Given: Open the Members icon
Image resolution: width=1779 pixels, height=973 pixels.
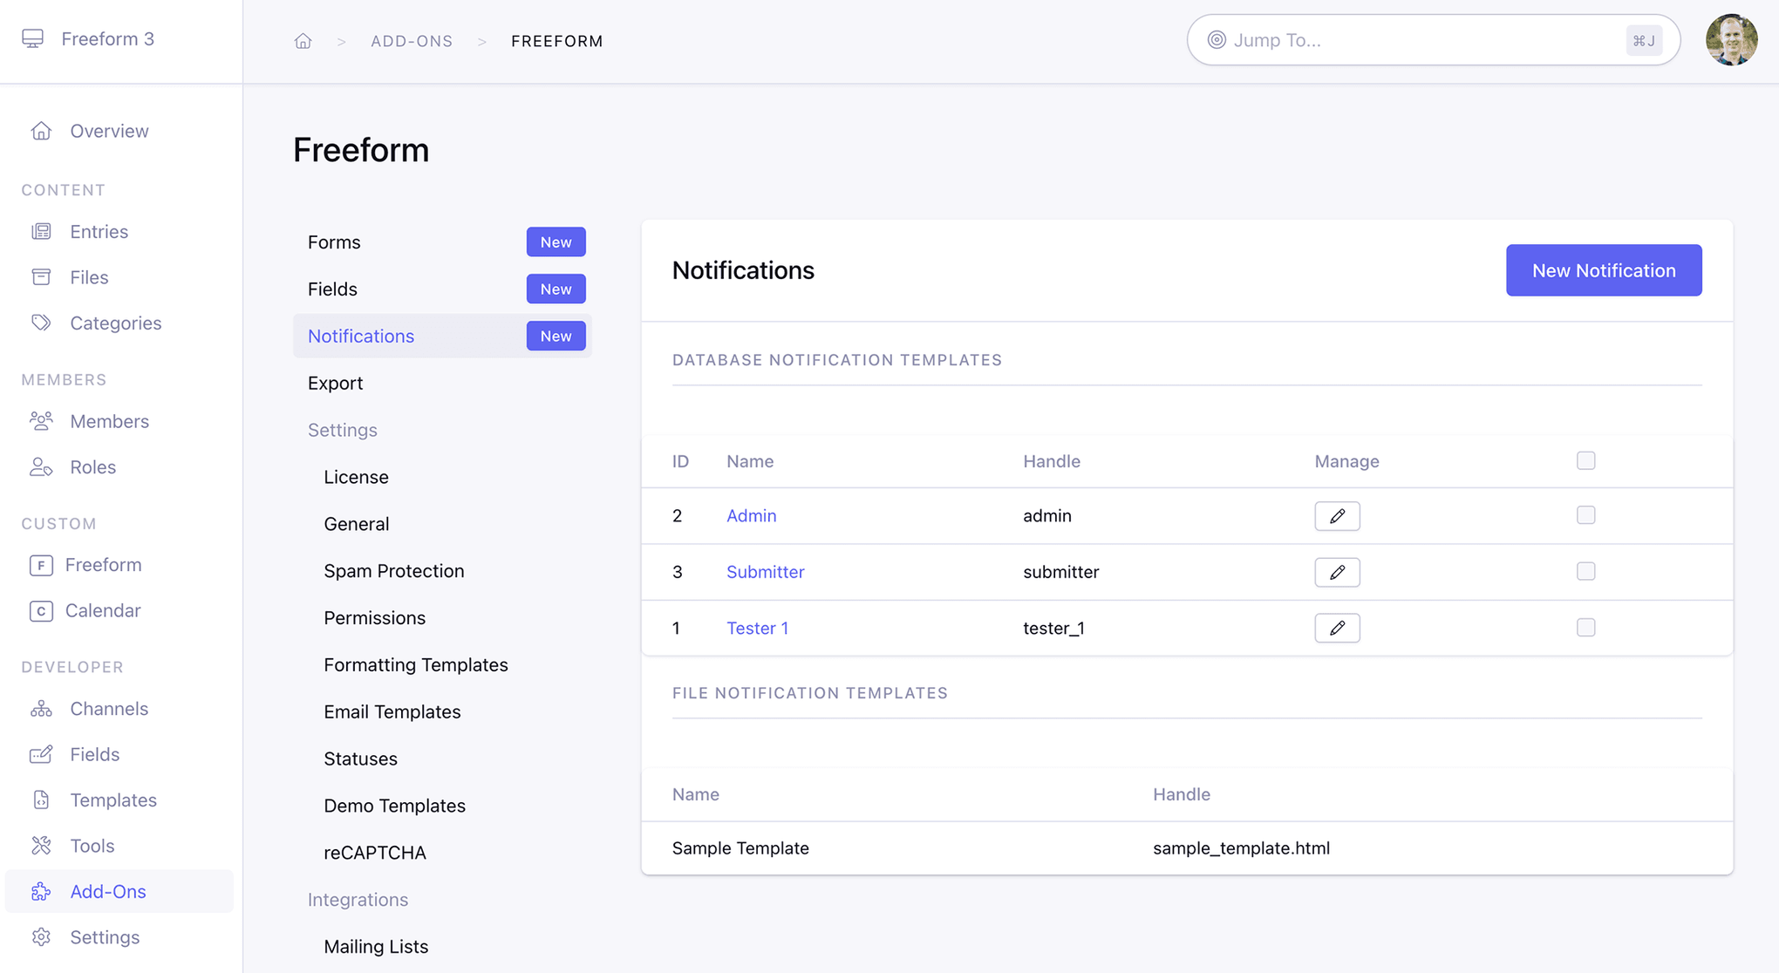Looking at the screenshot, I should [42, 420].
